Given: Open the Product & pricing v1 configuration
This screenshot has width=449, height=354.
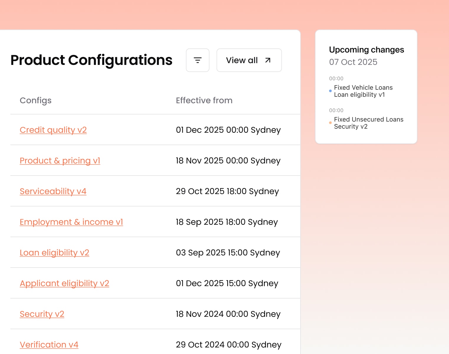Looking at the screenshot, I should pos(60,160).
